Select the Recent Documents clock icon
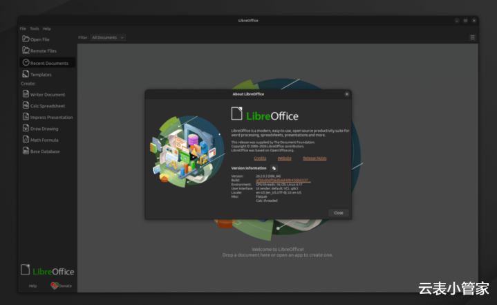This screenshot has height=305, width=497. pos(26,62)
